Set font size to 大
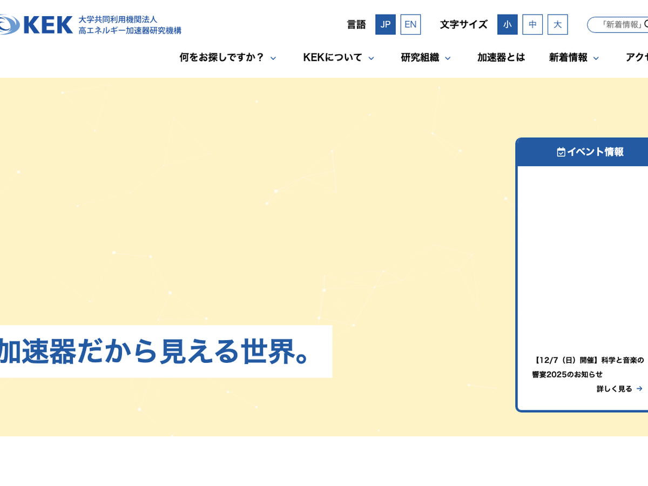 pyautogui.click(x=557, y=25)
